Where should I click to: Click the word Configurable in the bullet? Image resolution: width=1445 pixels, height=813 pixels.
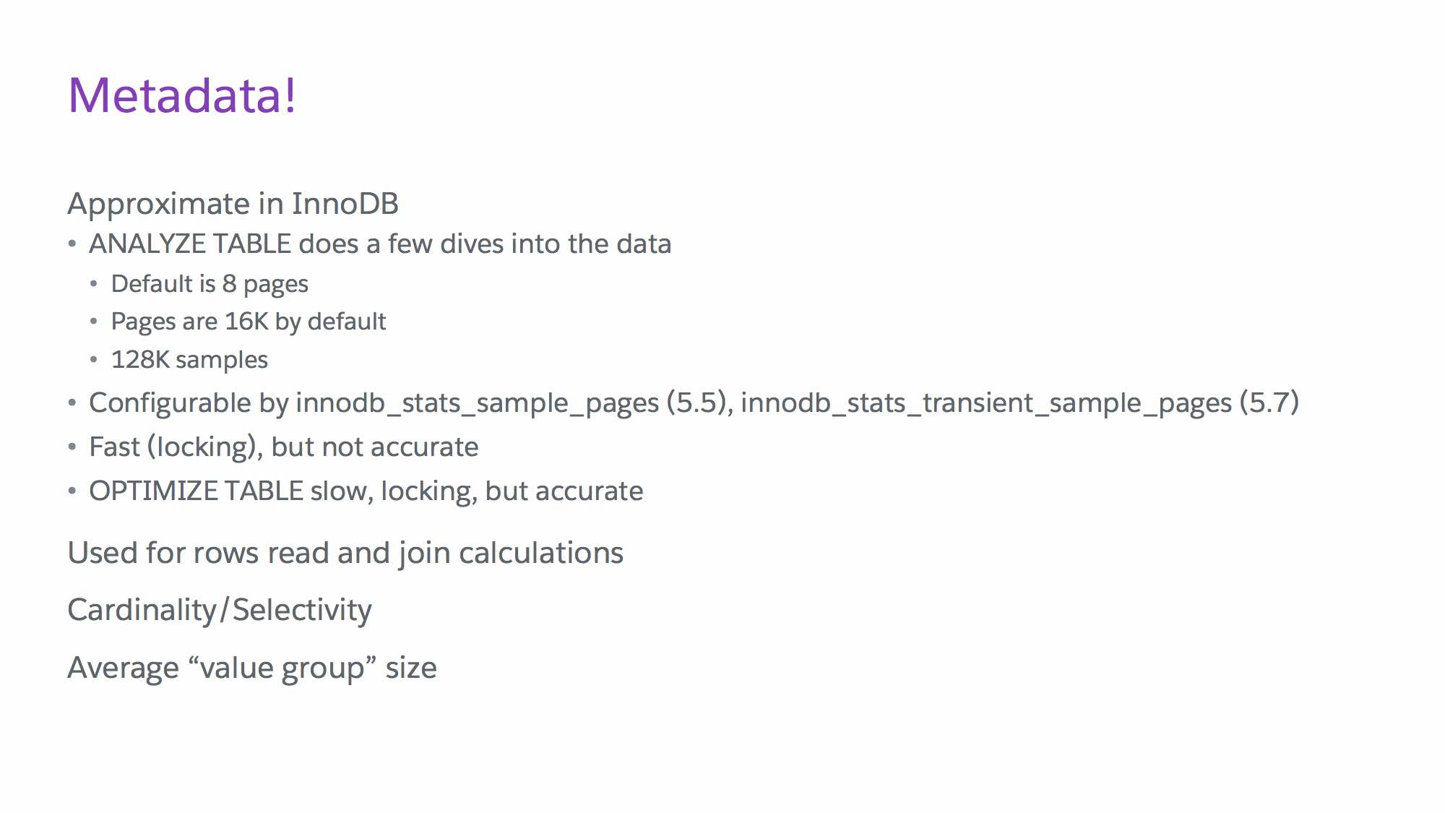point(171,403)
